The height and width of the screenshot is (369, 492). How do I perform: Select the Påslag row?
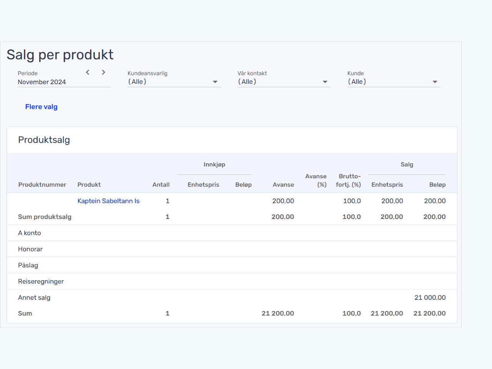232,265
